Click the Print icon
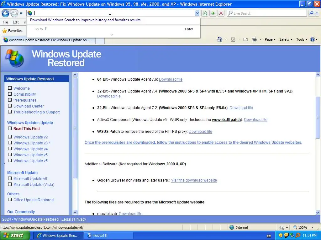 pyautogui.click(x=254, y=39)
